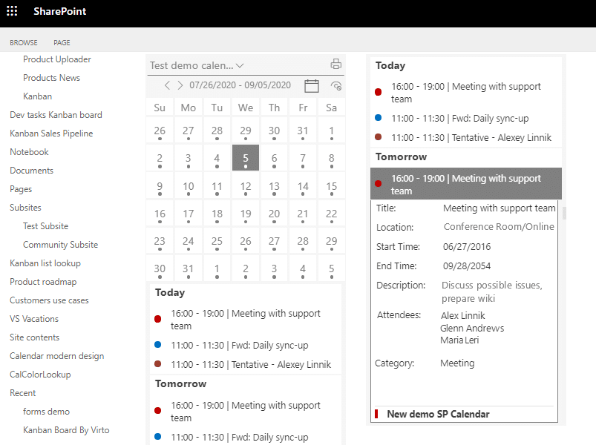Click the SharePoint title
Screen dimensions: 596x445
59,11
